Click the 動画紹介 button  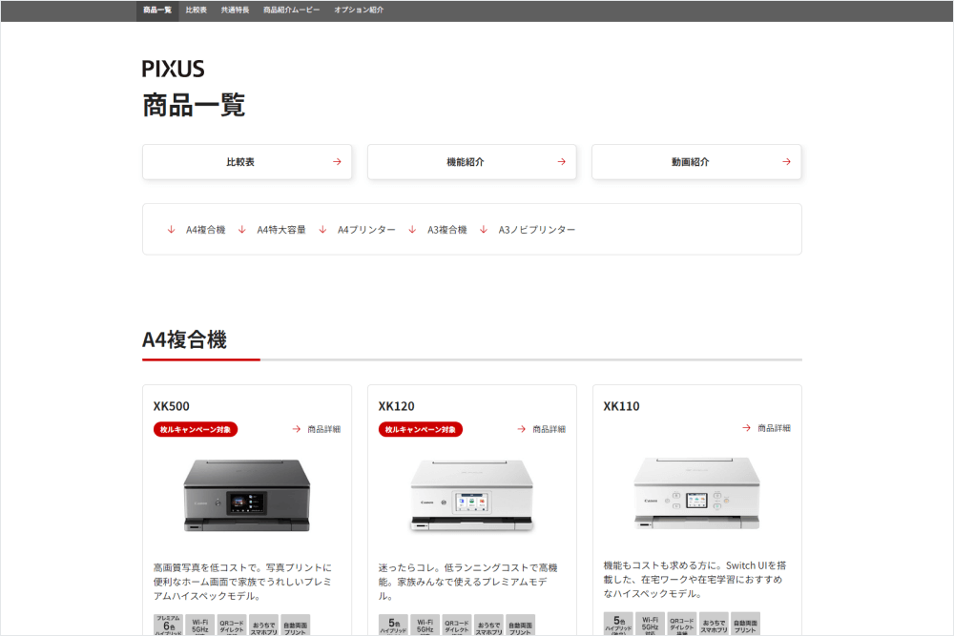coord(696,162)
